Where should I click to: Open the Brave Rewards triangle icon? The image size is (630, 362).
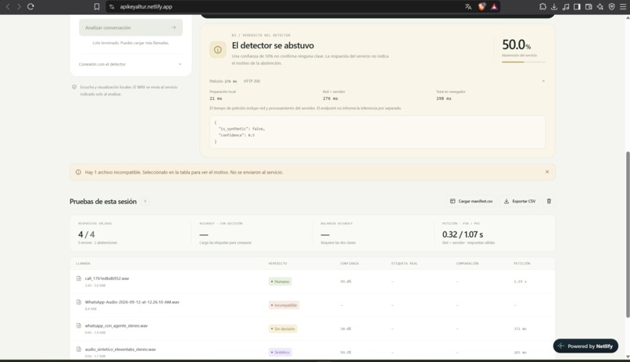[x=494, y=7]
